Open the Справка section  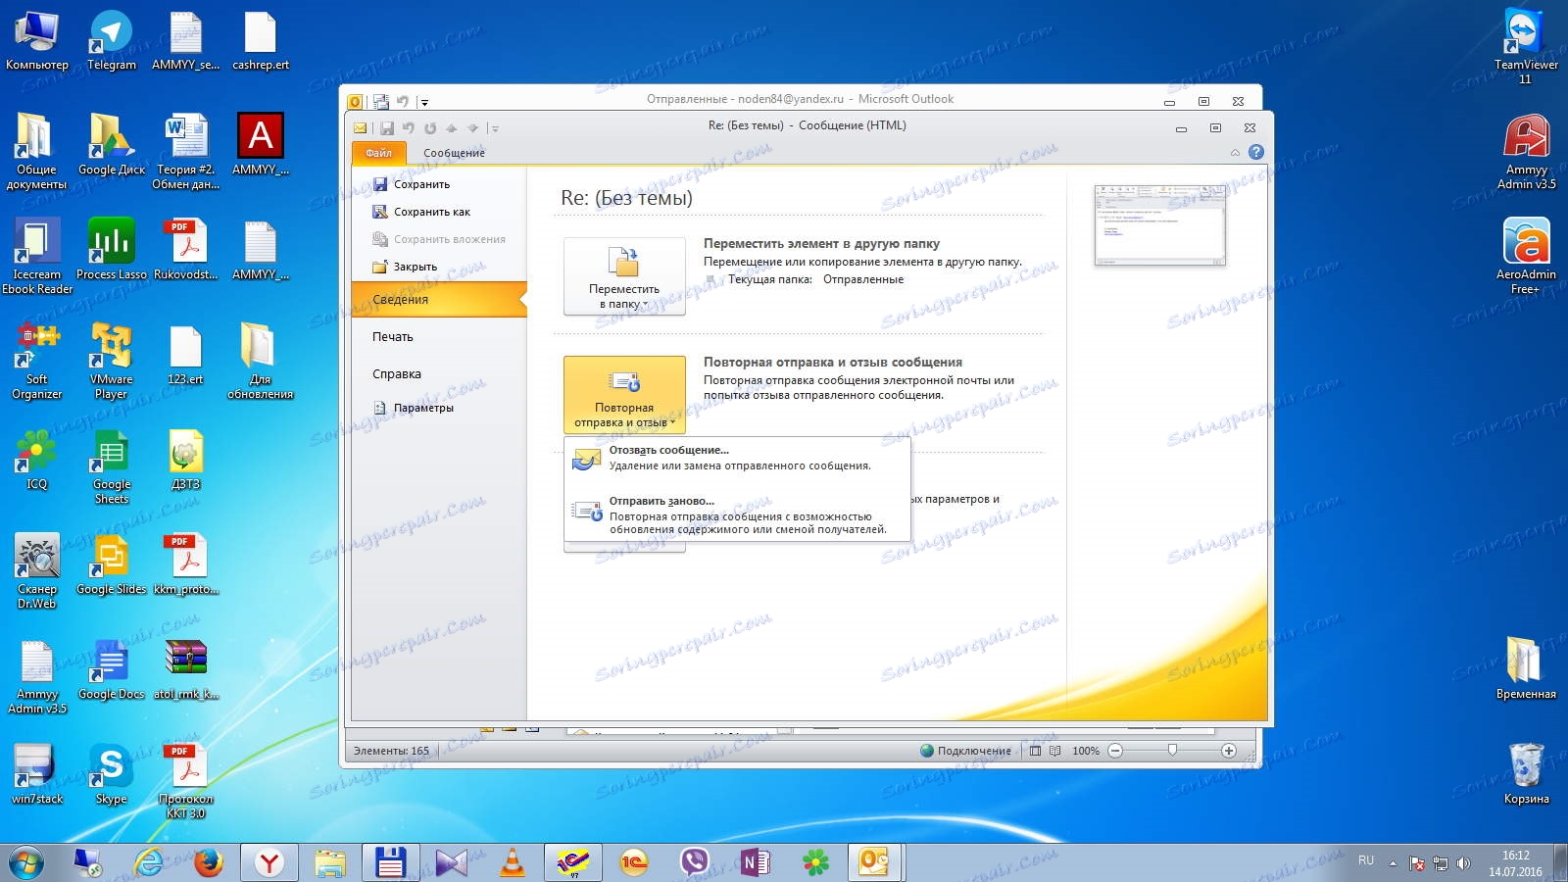point(397,373)
